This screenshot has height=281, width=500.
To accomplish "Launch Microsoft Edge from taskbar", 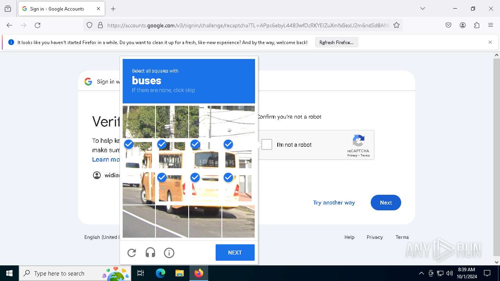I will coord(160,273).
